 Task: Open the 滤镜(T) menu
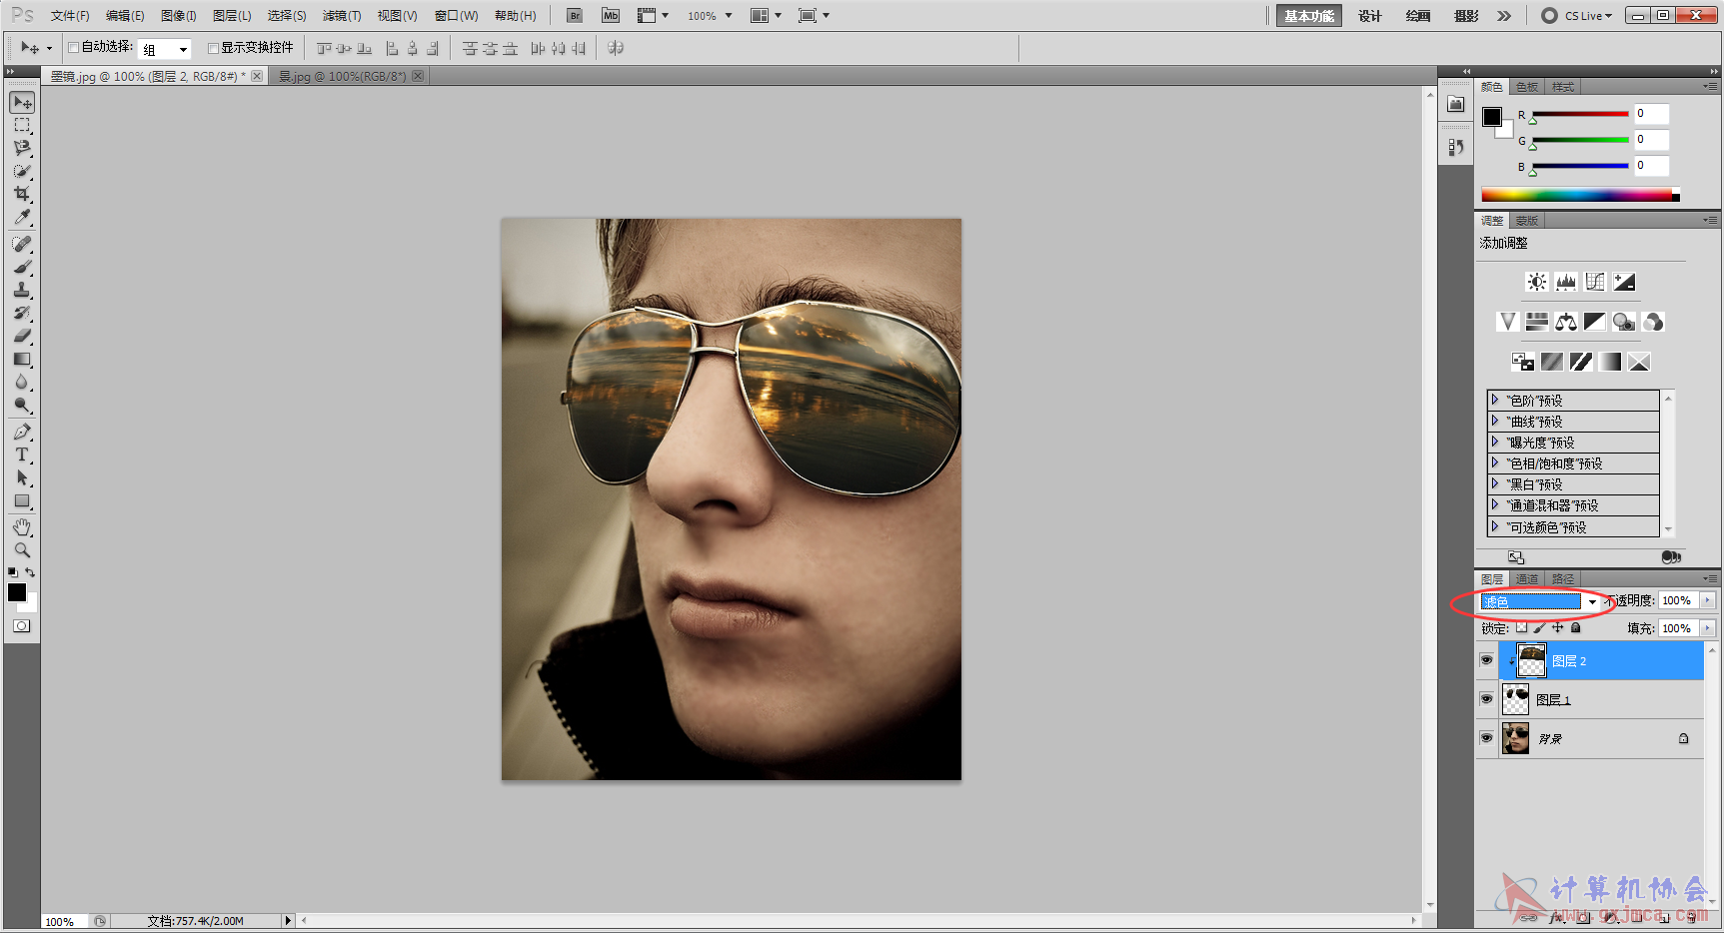click(x=342, y=16)
